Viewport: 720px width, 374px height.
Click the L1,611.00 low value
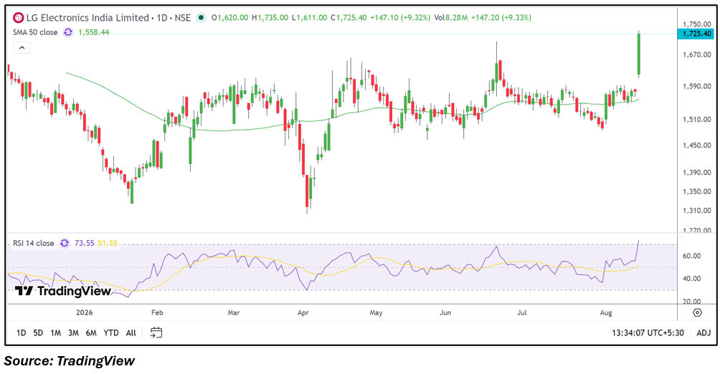[310, 18]
